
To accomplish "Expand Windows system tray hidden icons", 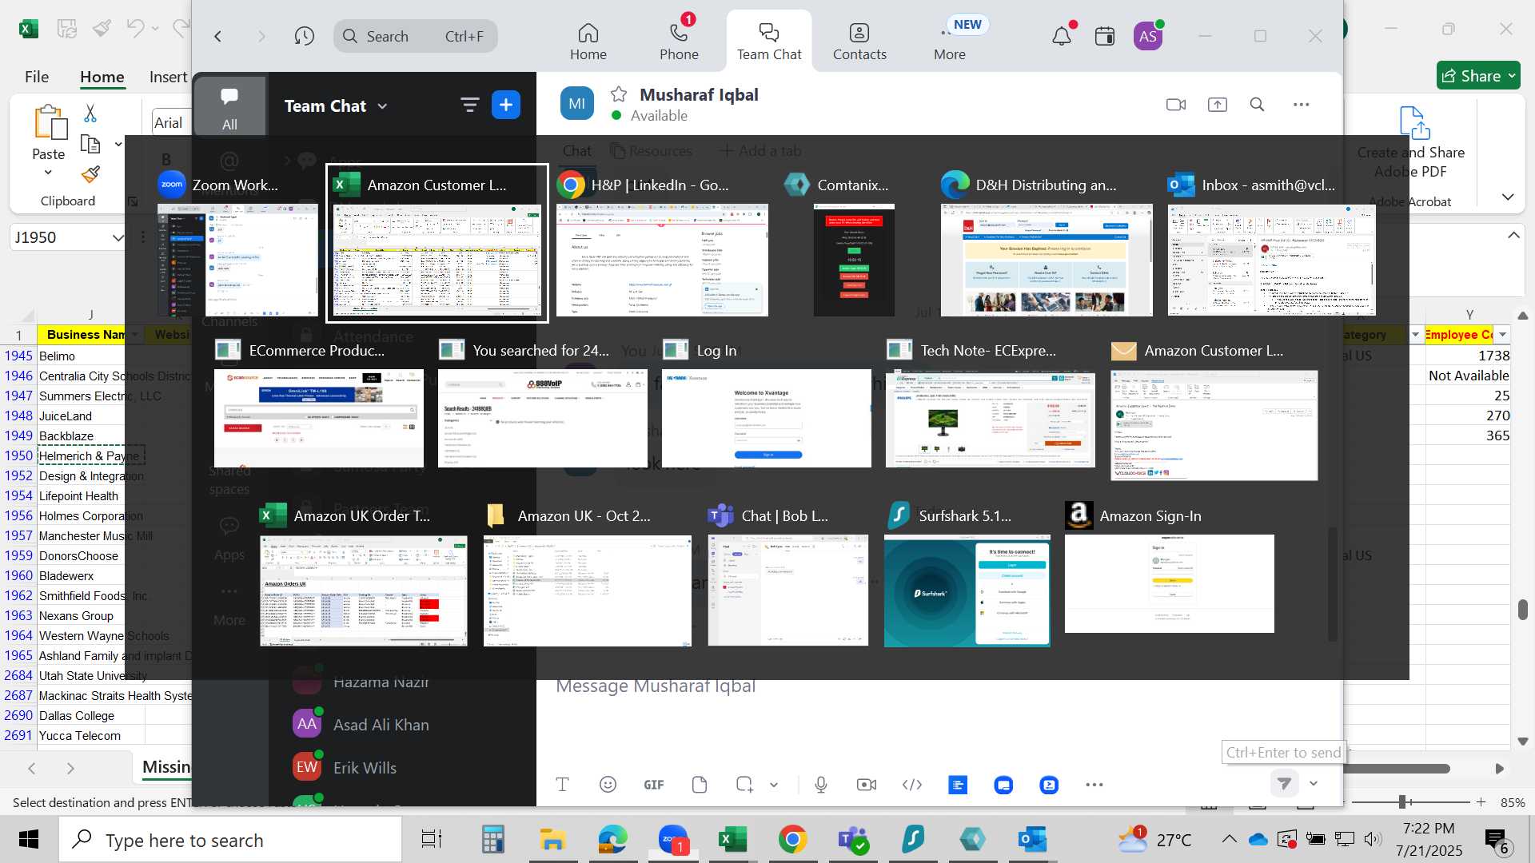I will pos(1230,839).
